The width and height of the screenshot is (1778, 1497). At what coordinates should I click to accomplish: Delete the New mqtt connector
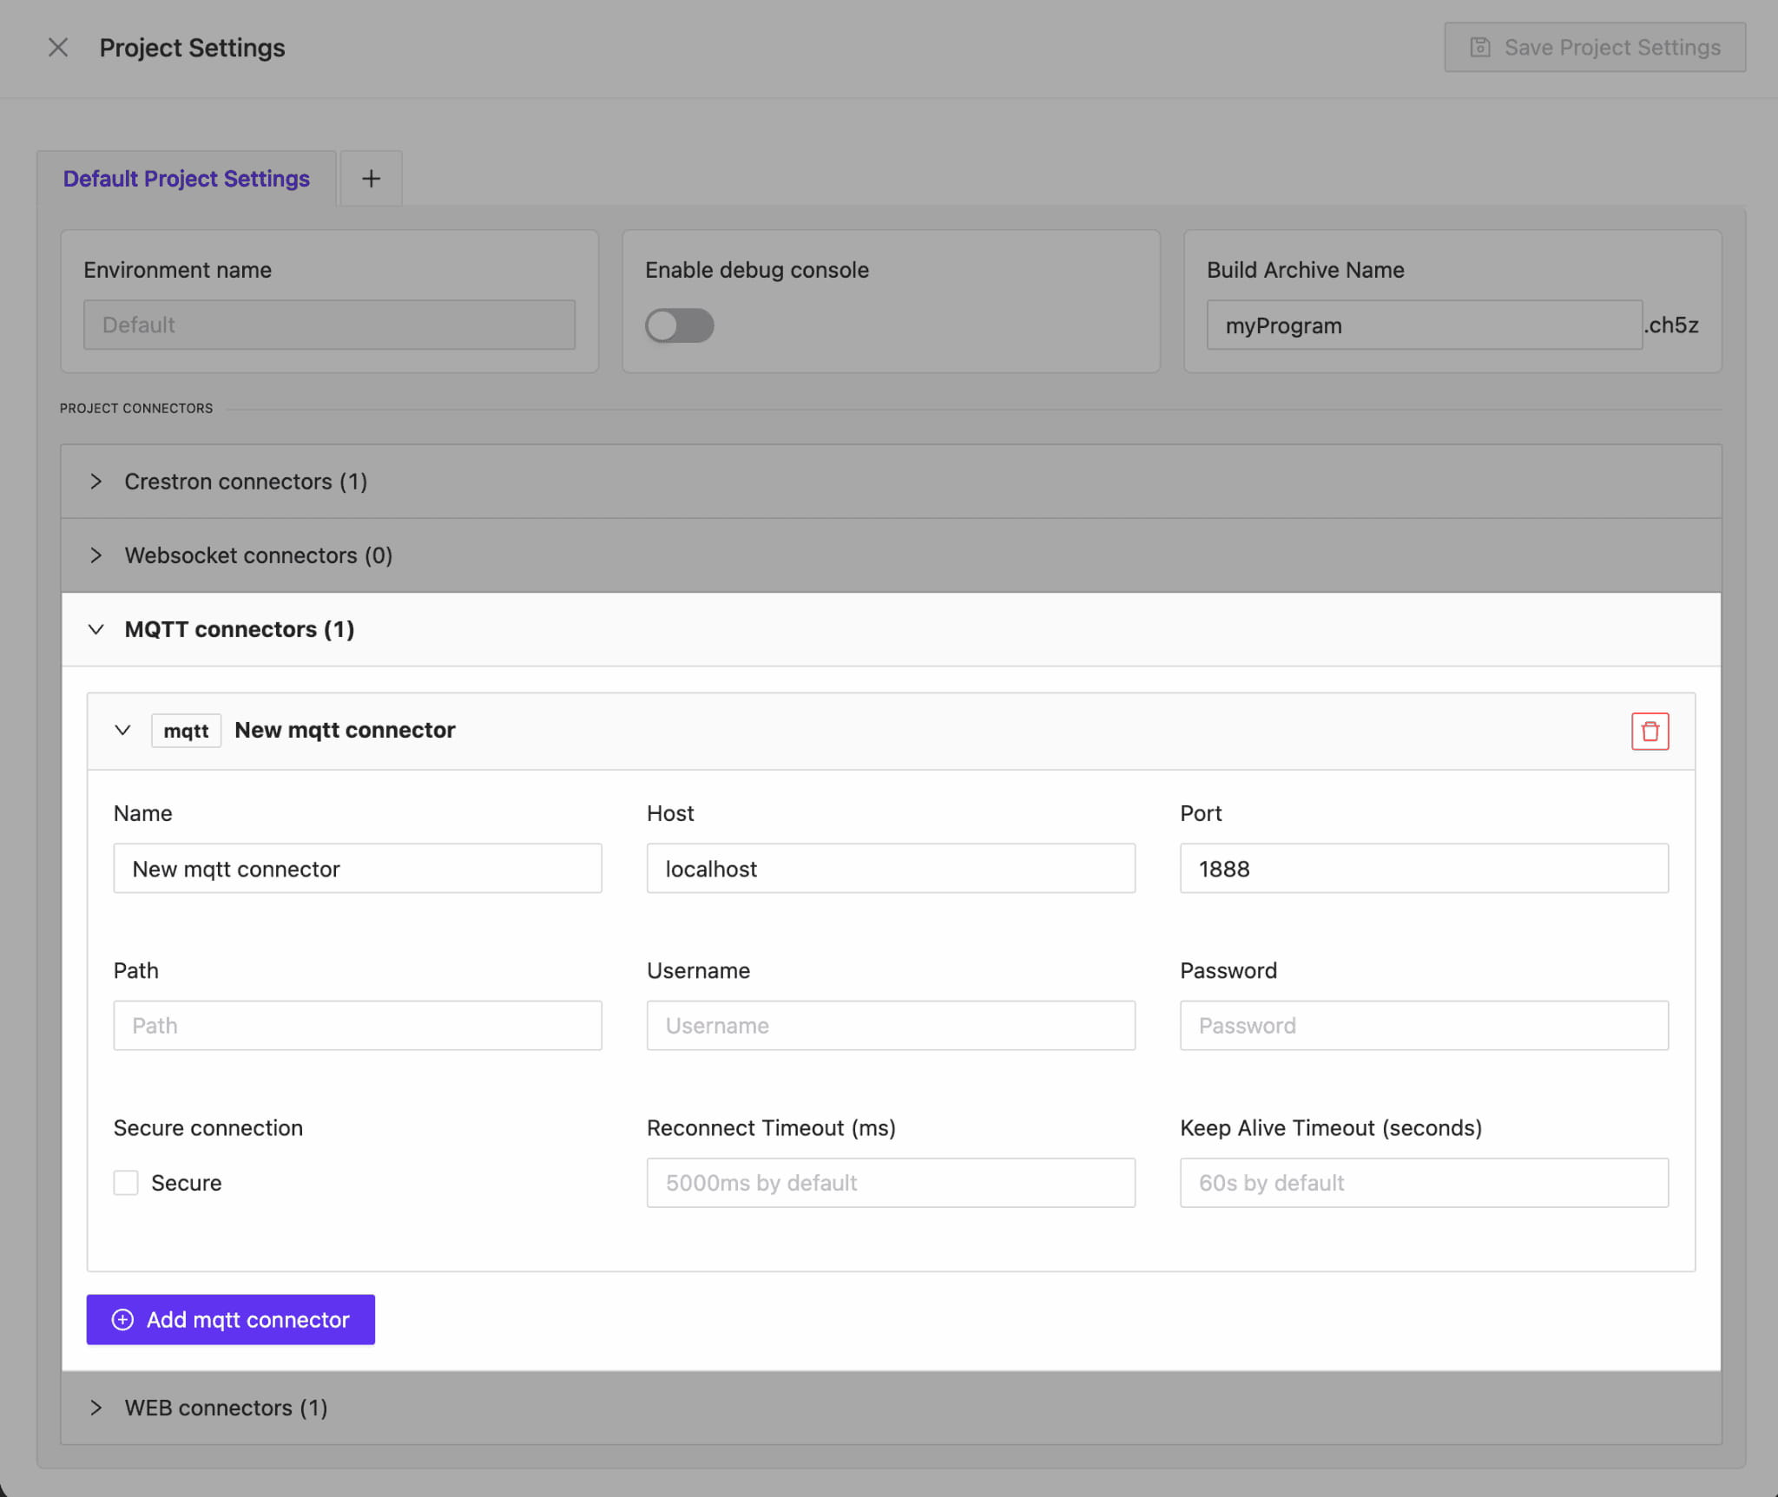1650,731
